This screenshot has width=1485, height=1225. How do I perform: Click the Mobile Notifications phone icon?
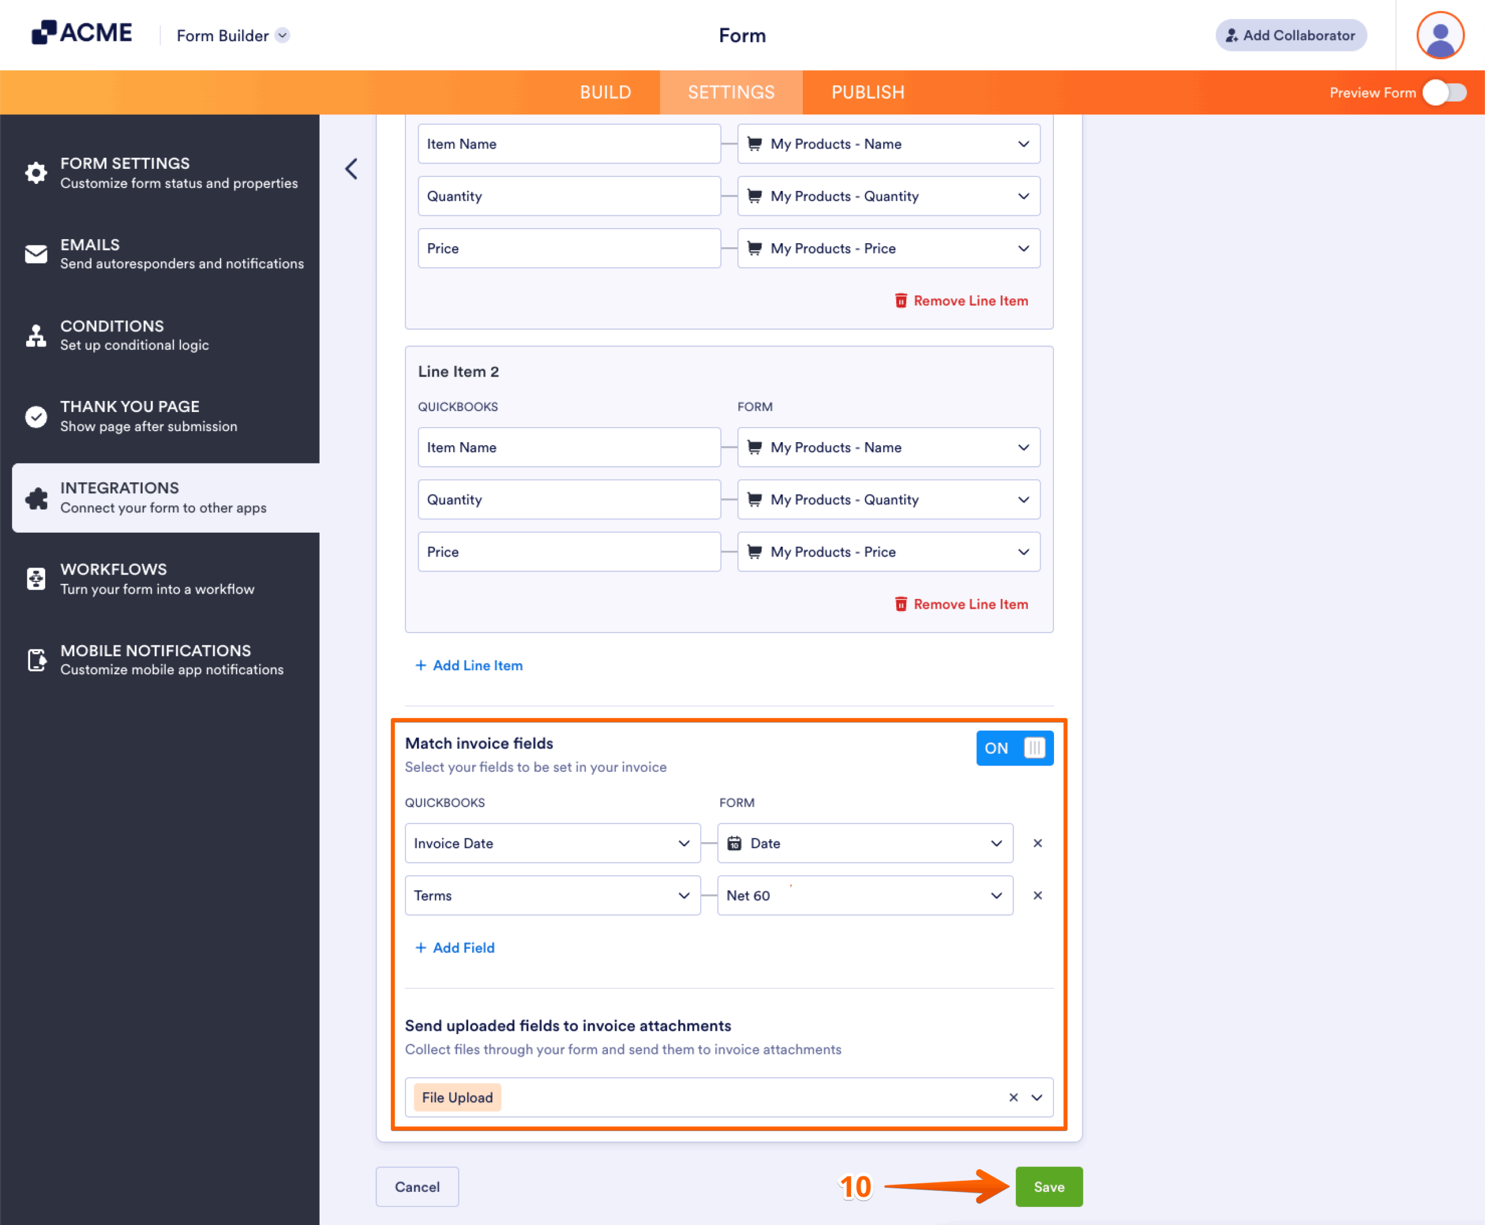click(x=35, y=660)
